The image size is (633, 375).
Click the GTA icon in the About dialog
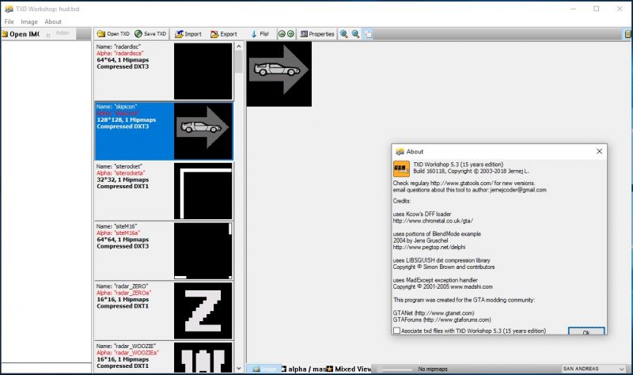(x=401, y=169)
